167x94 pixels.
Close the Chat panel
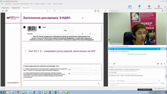(165, 67)
